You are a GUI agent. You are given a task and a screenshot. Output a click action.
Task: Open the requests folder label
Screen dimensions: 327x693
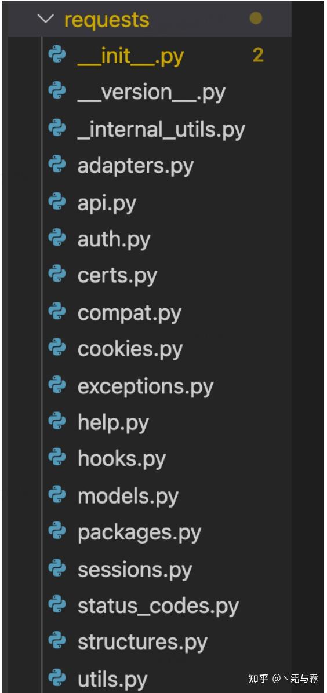107,20
